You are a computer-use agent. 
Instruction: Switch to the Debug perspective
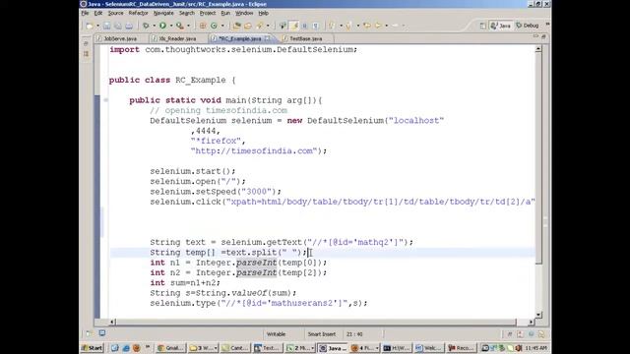[x=528, y=26]
